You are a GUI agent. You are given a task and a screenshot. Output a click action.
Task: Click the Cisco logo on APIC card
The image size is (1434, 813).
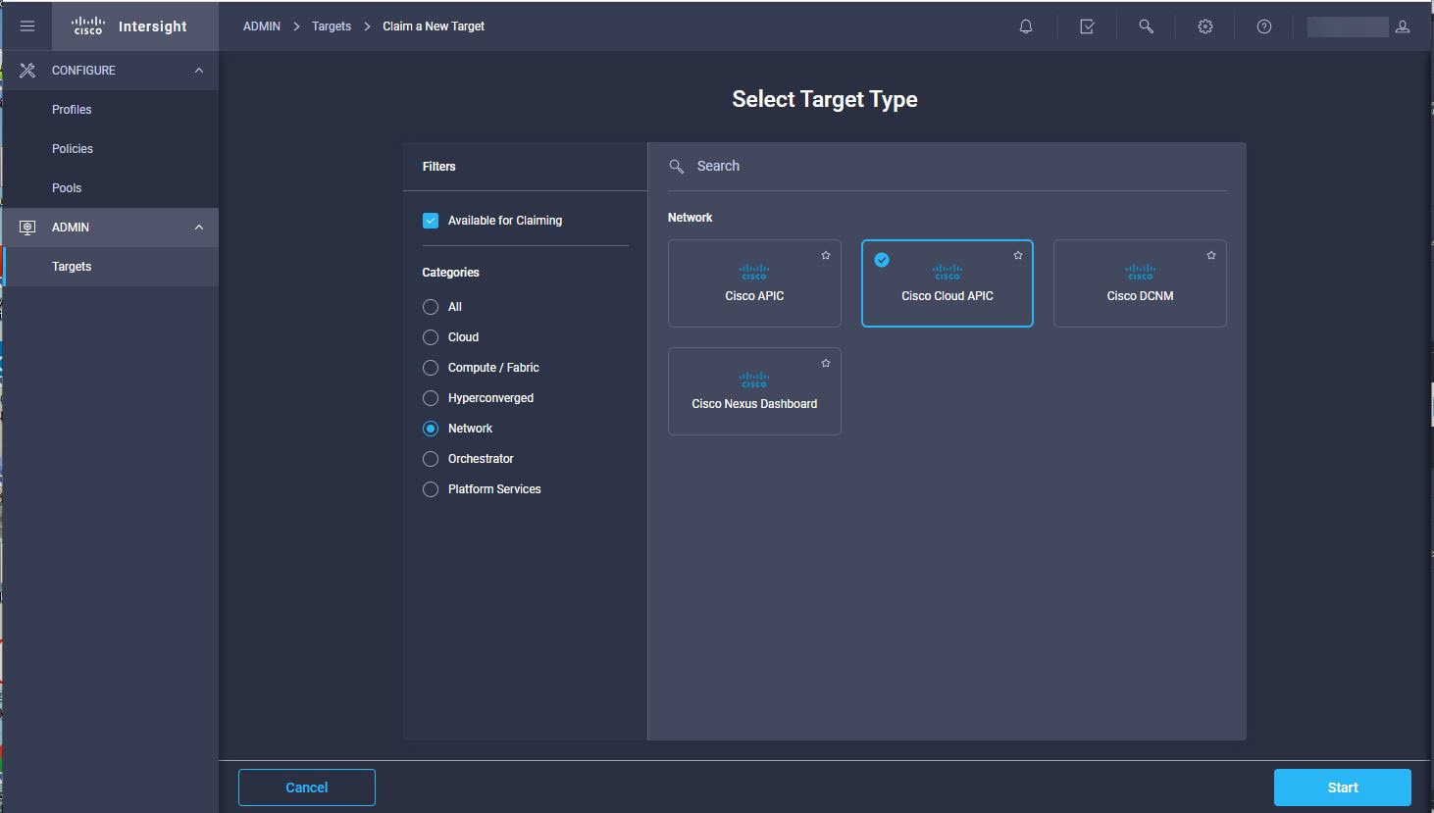tap(754, 272)
